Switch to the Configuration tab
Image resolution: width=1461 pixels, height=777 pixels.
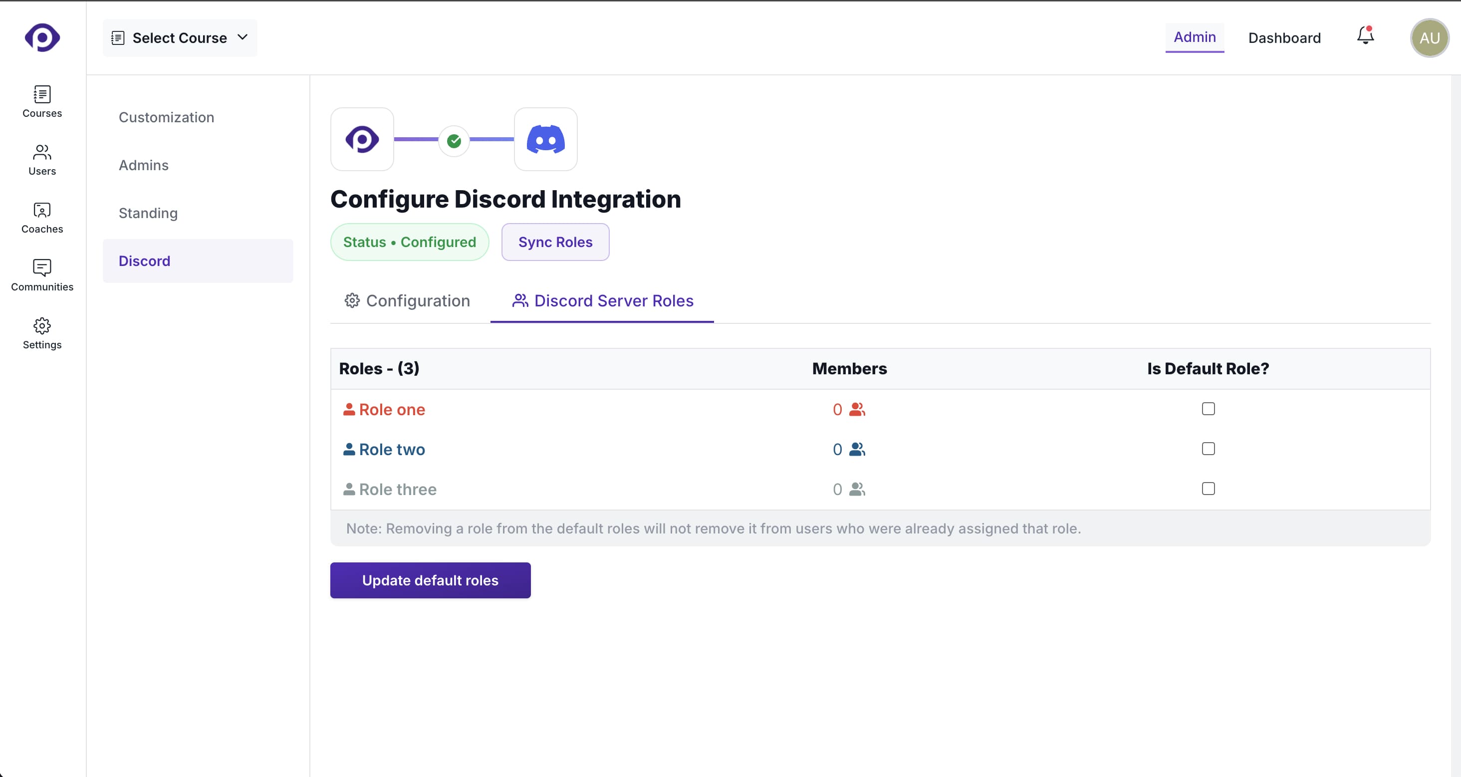coord(407,300)
